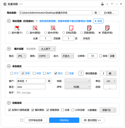The image size is (125, 128).
Task: Open the 导出顺序 从上到下 dropdown
Action: (47, 49)
